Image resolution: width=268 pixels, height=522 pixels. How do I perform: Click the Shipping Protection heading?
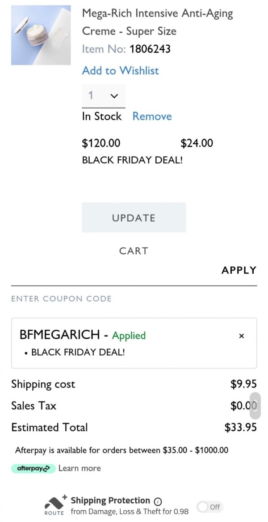[x=110, y=500]
